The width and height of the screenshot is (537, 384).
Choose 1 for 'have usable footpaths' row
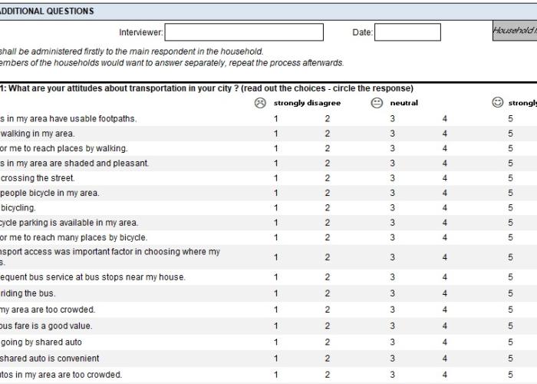click(x=276, y=118)
